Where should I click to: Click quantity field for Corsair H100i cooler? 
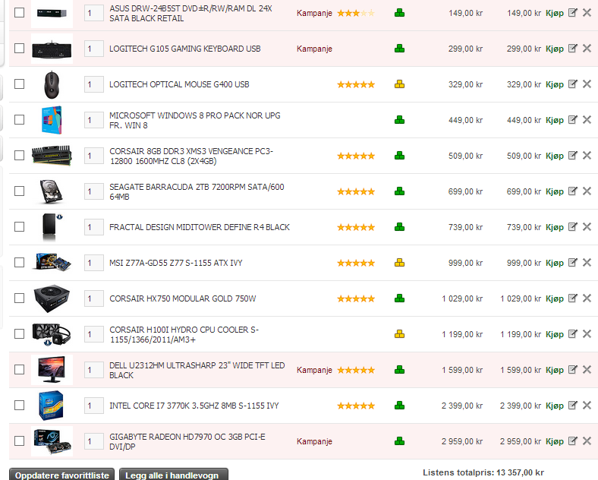[x=94, y=334]
